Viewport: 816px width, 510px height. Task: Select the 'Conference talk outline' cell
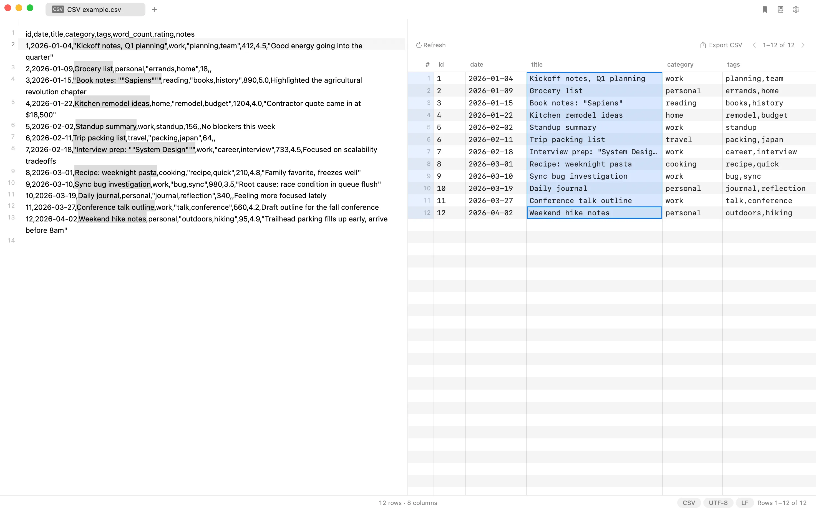click(594, 201)
